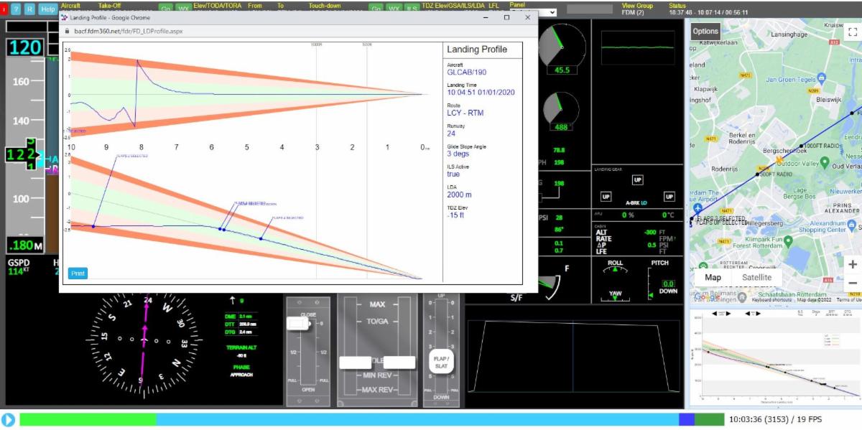Select the Map view tab
The height and width of the screenshot is (430, 862).
[x=713, y=277]
